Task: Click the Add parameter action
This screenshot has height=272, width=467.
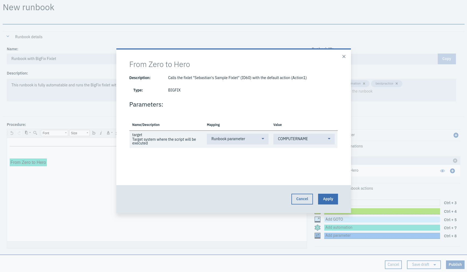Action: [x=382, y=236]
